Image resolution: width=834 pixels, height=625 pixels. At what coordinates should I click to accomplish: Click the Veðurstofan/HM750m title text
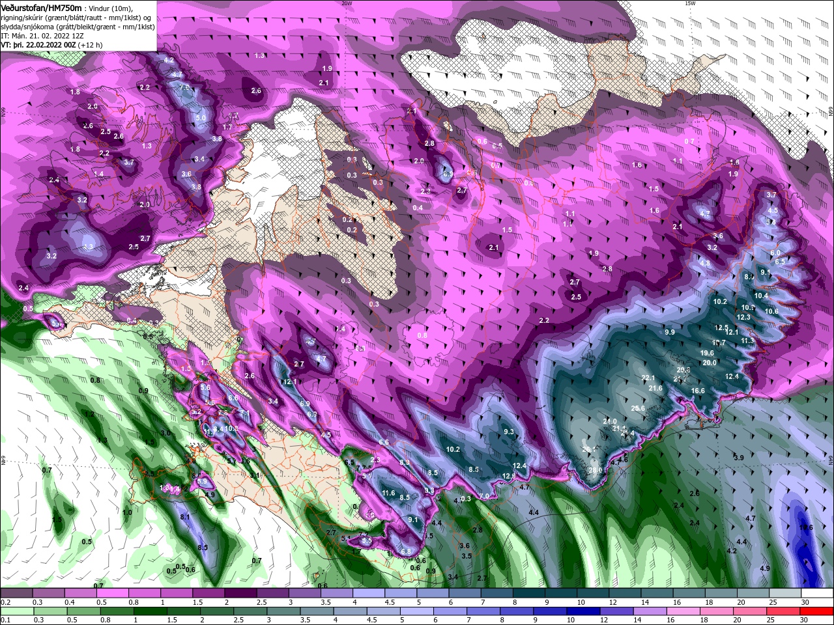pyautogui.click(x=41, y=7)
